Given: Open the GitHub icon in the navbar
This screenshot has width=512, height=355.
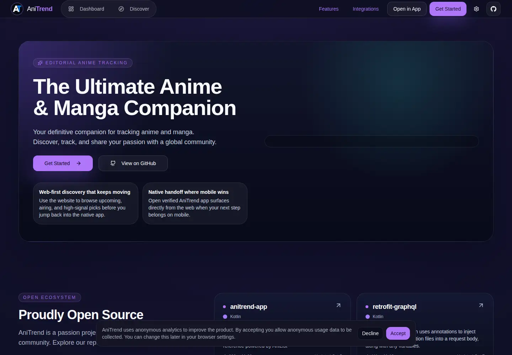Looking at the screenshot, I should (x=494, y=9).
